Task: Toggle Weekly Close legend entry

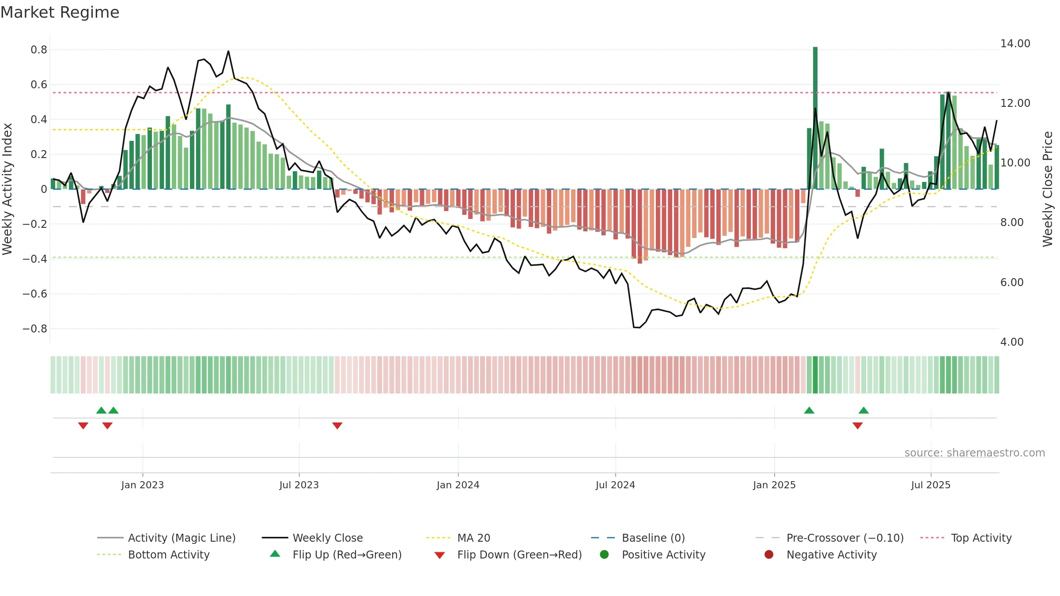Action: (312, 538)
